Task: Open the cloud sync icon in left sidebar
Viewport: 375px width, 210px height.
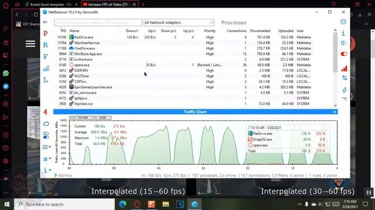Action: [x=46, y=124]
